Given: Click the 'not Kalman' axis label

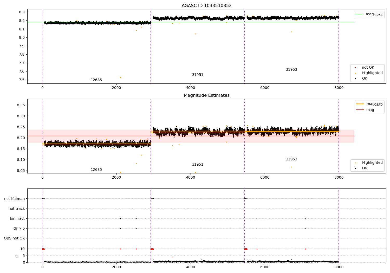Looking at the screenshot, I should tap(15, 199).
